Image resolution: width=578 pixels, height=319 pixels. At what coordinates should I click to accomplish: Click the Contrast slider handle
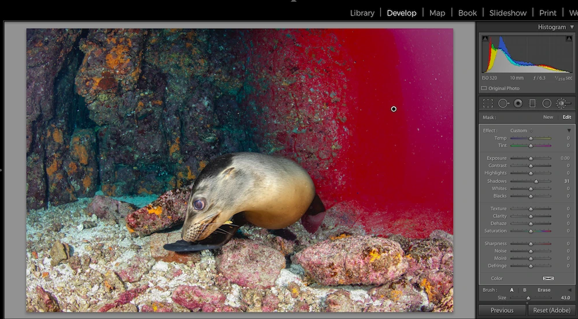(x=531, y=166)
